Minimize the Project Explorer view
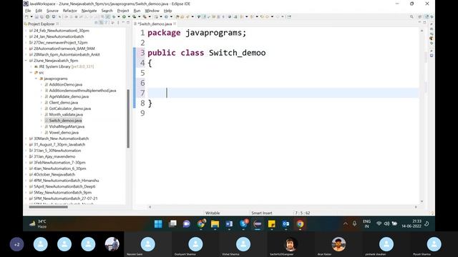The image size is (458, 257). click(123, 22)
